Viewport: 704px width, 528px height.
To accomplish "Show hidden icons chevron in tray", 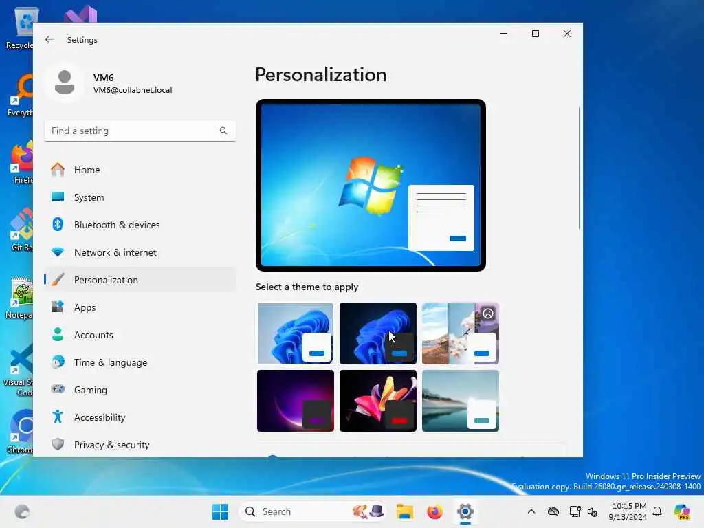I will click(531, 511).
